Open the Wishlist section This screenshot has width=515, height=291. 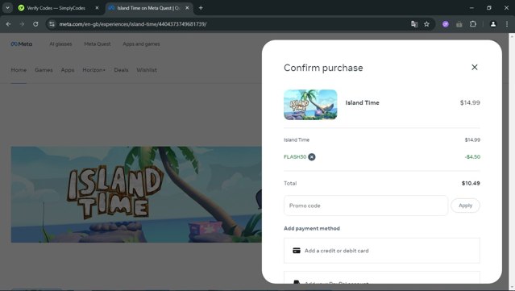point(147,70)
